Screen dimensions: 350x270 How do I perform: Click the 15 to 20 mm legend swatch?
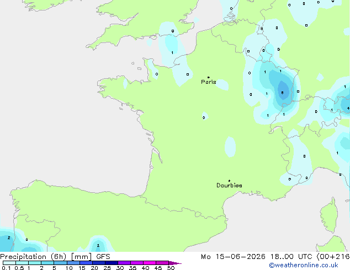pyautogui.click(x=86, y=263)
